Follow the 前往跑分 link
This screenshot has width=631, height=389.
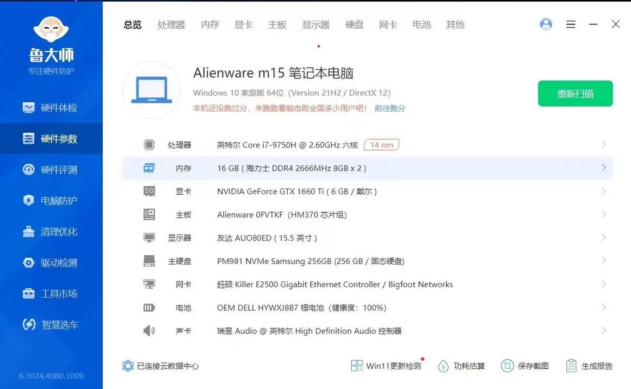click(389, 108)
